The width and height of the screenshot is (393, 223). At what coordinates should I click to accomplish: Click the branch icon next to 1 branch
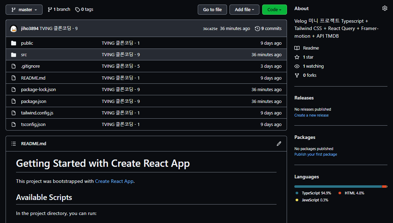[x=50, y=9]
